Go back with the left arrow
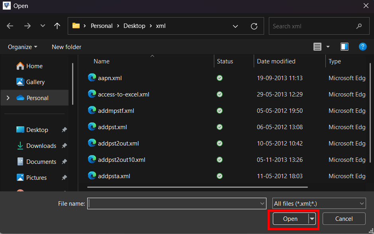The image size is (374, 234). point(10,26)
